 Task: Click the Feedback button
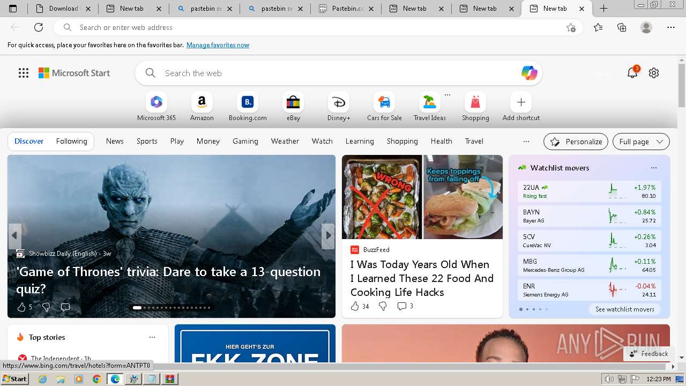648,353
